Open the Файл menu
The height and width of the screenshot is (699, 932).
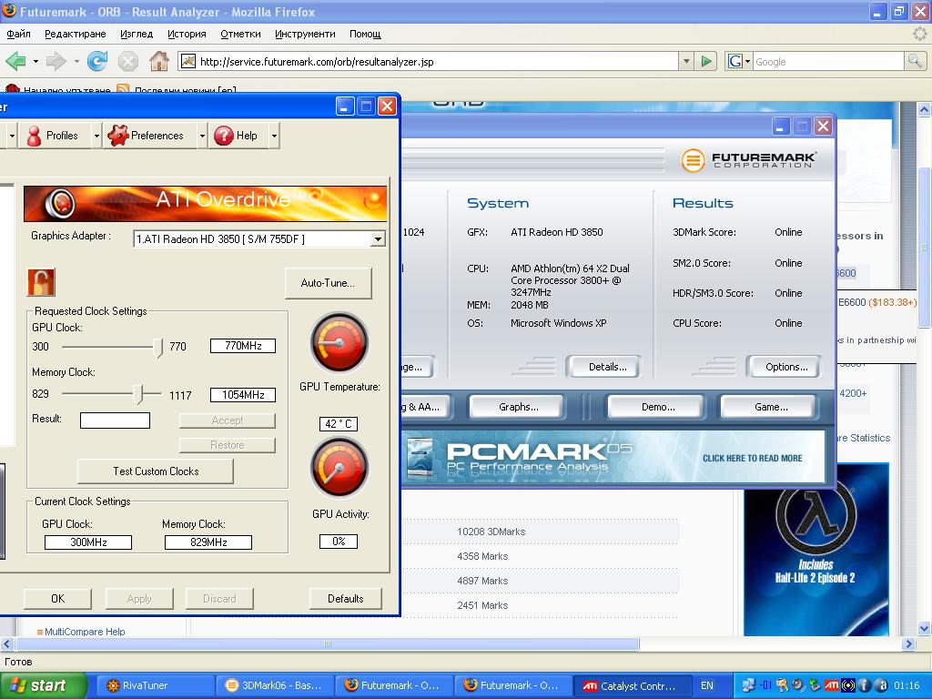(x=18, y=34)
